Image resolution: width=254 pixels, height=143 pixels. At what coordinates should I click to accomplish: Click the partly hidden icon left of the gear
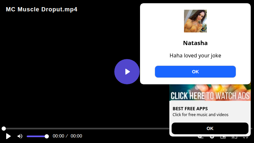tap(201, 137)
